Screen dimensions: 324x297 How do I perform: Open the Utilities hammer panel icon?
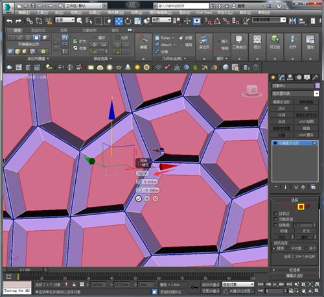point(315,77)
